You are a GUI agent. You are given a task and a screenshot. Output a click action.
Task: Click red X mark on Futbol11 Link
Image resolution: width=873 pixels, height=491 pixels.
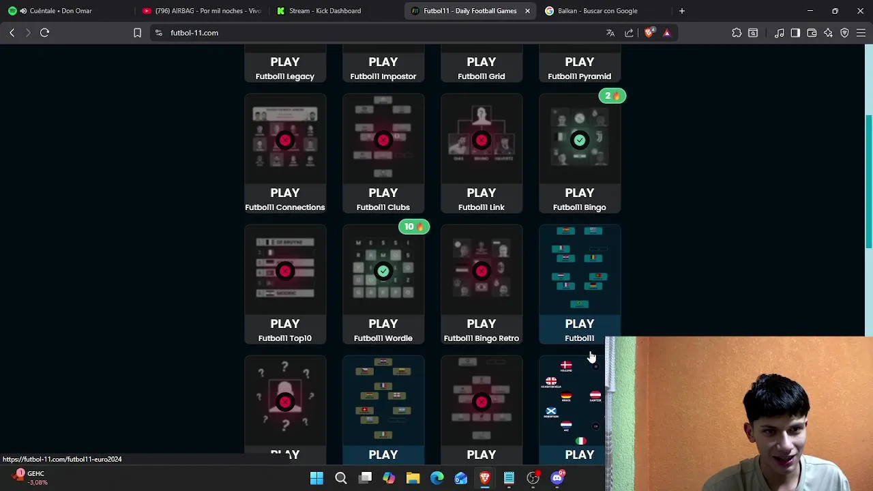point(482,140)
